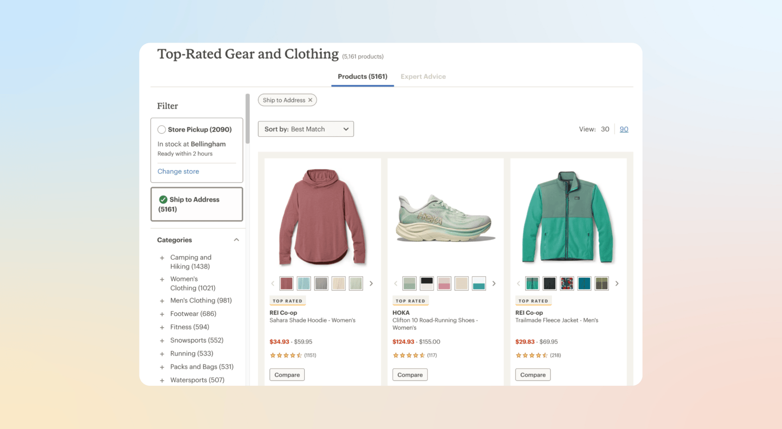Click the next arrow on Sahara Shade Hoodie swatches
Viewport: 782px width, 429px height.
(x=371, y=283)
